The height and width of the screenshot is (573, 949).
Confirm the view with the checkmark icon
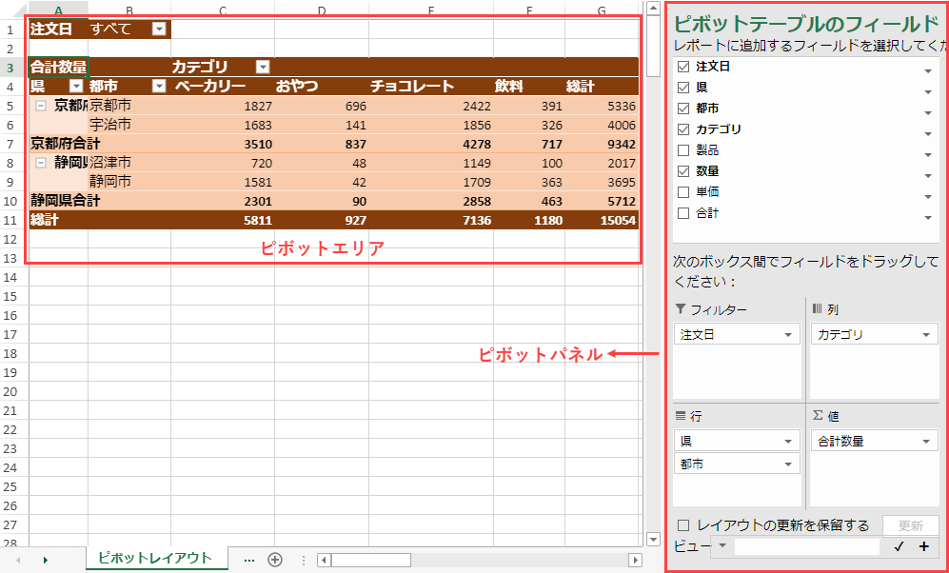[899, 547]
